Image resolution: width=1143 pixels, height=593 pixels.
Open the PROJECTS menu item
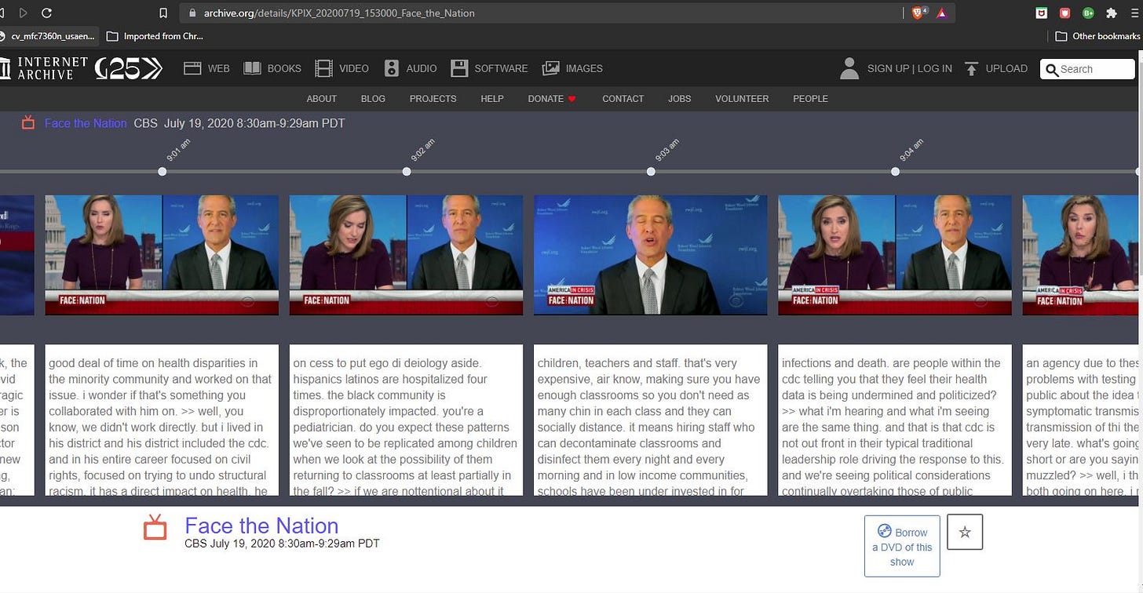433,99
